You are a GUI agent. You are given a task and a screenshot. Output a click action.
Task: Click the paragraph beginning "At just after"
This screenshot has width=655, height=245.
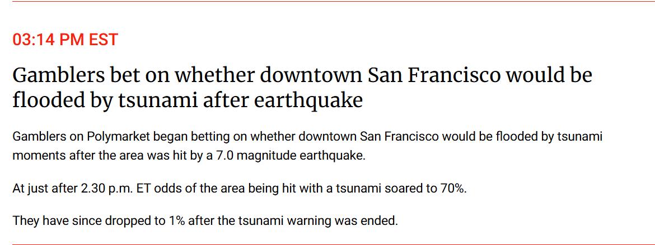(239, 188)
